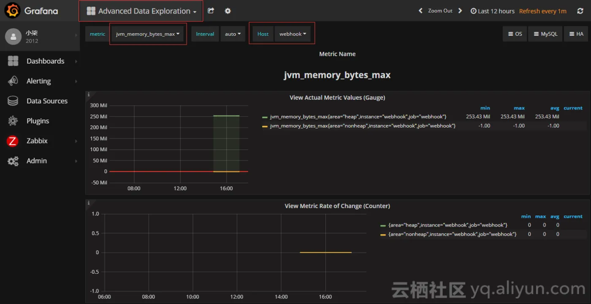Image resolution: width=591 pixels, height=304 pixels.
Task: Click nonheap yellow color swatch in Counter legend
Action: [383, 235]
